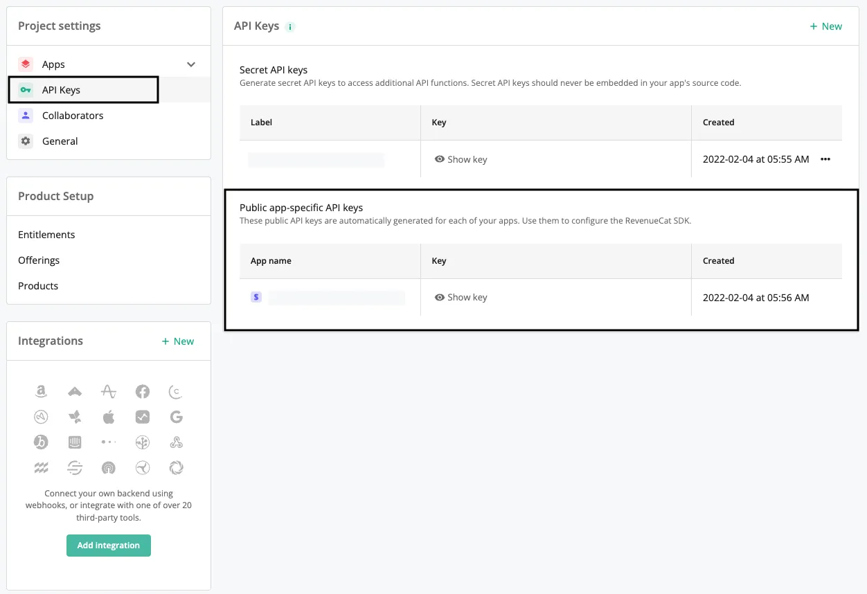Click the Collaborators person icon
The height and width of the screenshot is (594, 867).
26,116
